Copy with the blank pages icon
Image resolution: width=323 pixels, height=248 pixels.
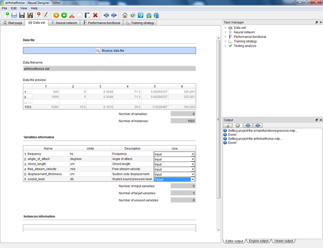point(79,15)
